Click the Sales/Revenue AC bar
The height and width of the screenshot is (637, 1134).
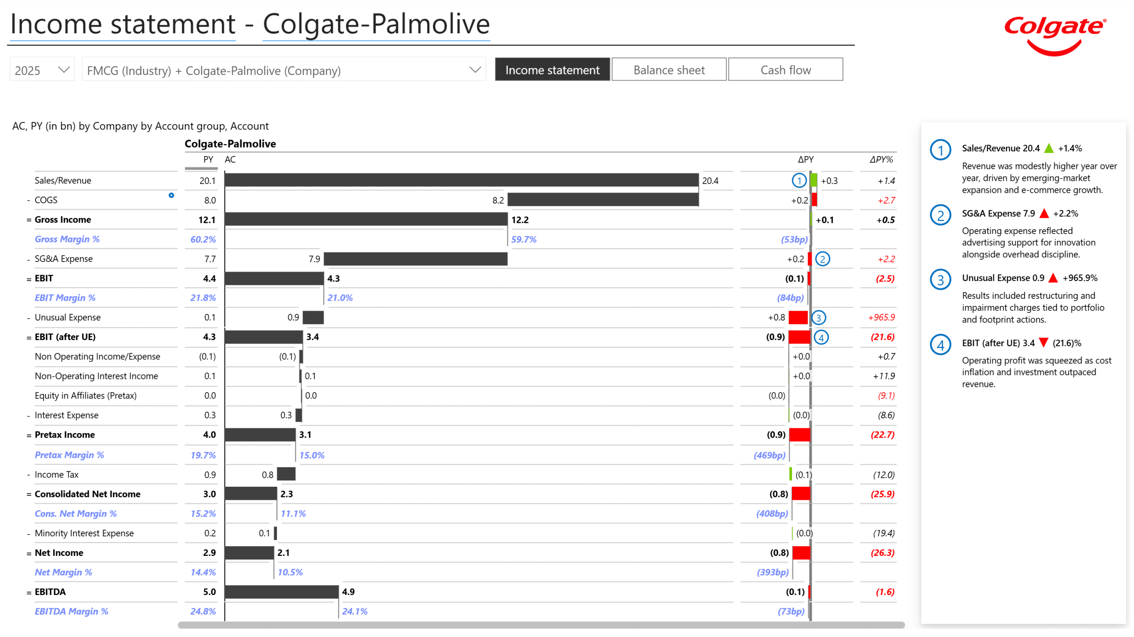coord(461,180)
